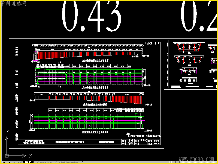Switch to the 模型 Model tab
Viewport: 218px width, 164px height.
click(x=28, y=163)
